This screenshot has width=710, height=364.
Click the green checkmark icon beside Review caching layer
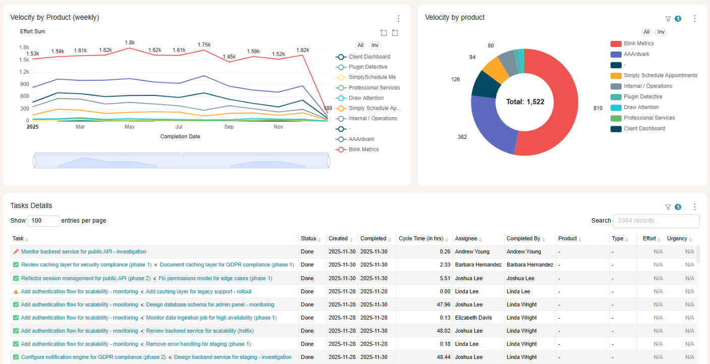click(15, 265)
